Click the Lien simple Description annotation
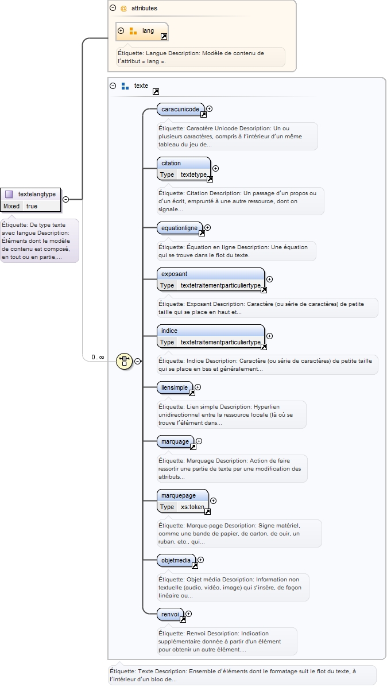 click(x=231, y=414)
